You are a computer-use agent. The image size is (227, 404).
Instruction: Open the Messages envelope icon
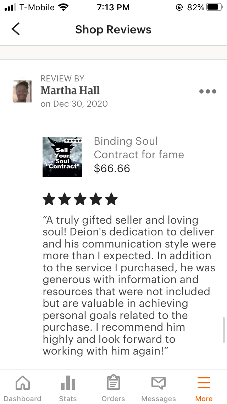(158, 383)
